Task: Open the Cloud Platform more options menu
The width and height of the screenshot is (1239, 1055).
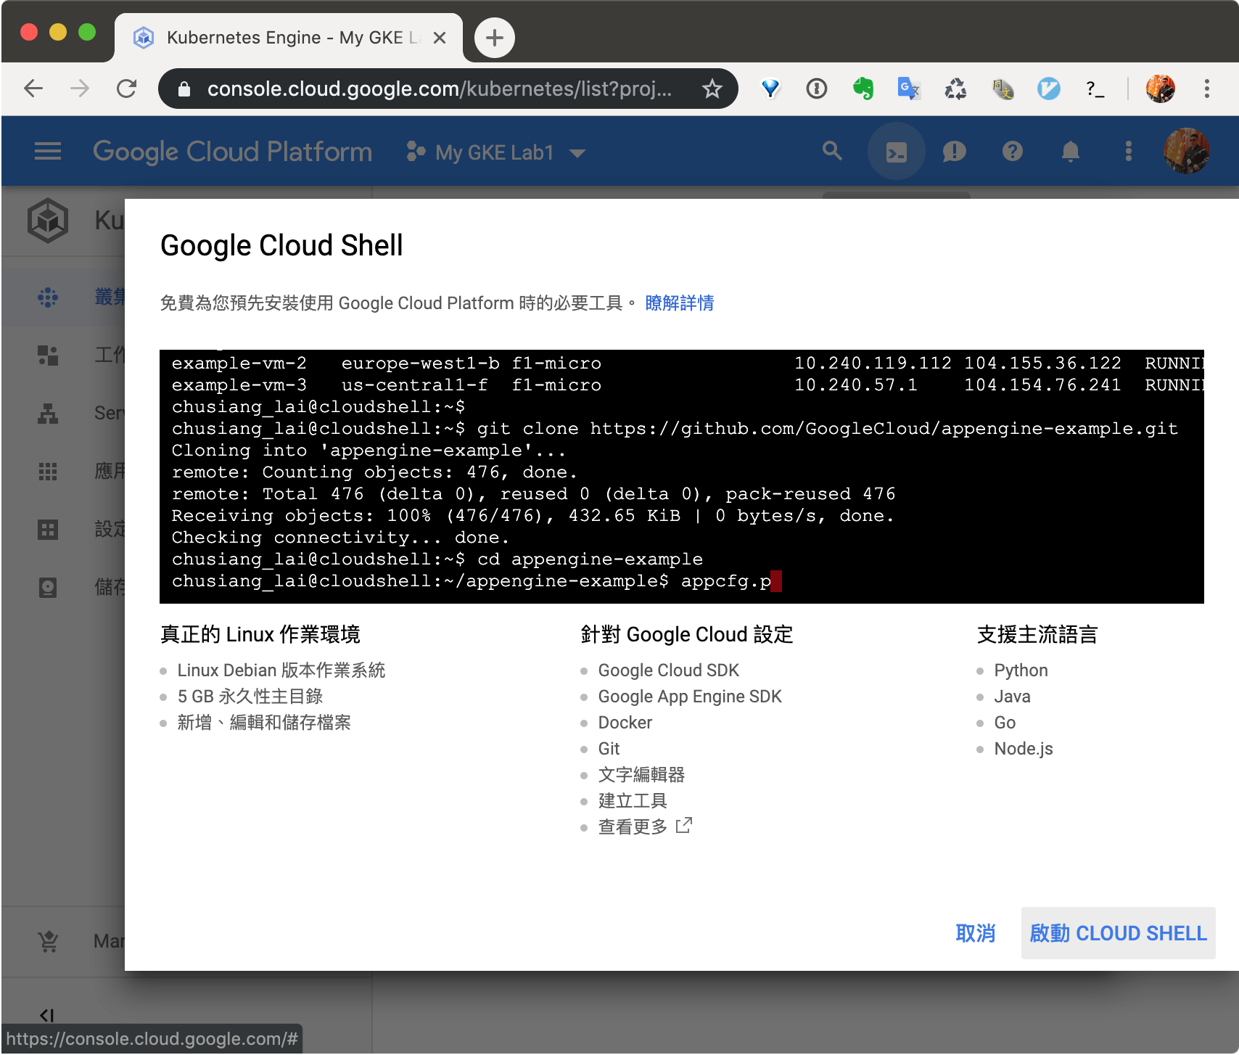Action: click(x=1128, y=152)
